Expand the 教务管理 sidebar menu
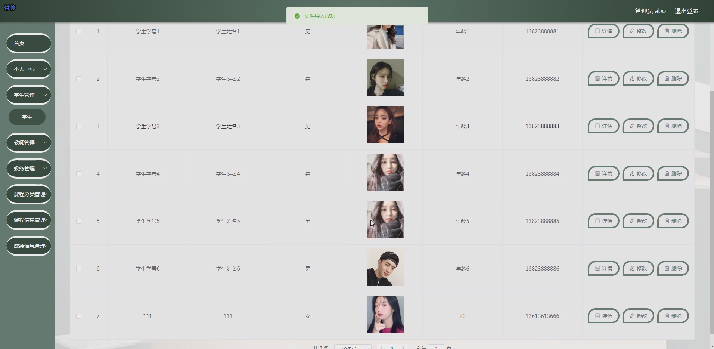Image resolution: width=714 pixels, height=349 pixels. point(29,169)
